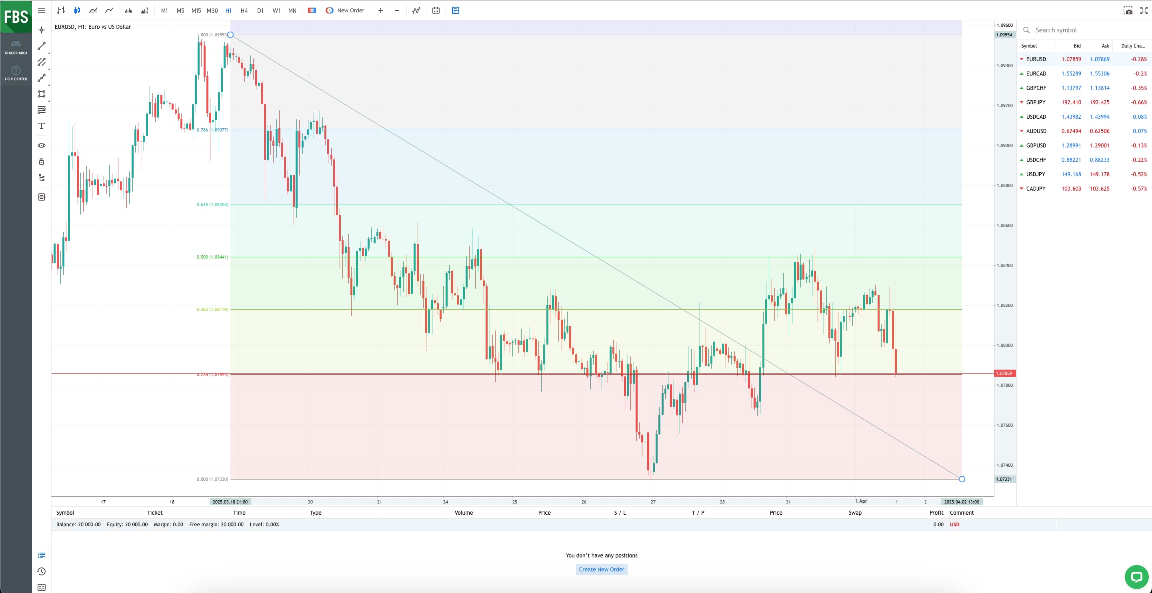The image size is (1152, 593).
Task: Select the M30 timeframe
Action: (212, 10)
